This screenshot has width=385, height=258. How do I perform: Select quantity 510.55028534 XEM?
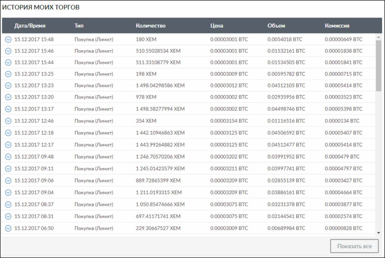[158, 51]
